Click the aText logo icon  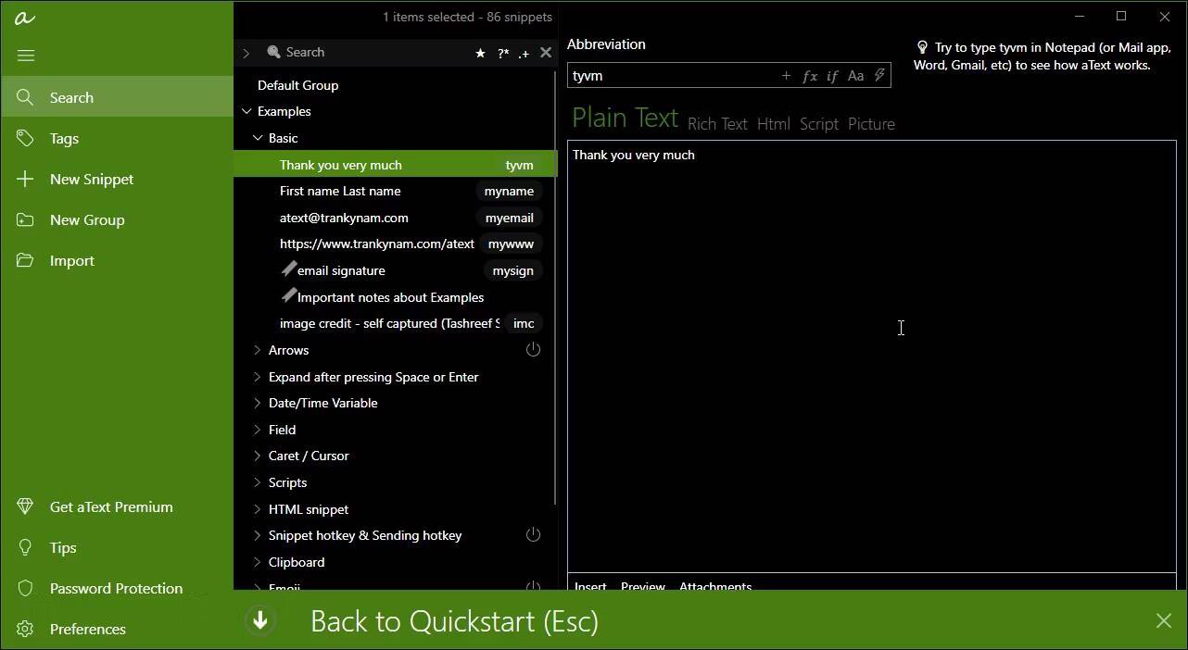pyautogui.click(x=25, y=18)
